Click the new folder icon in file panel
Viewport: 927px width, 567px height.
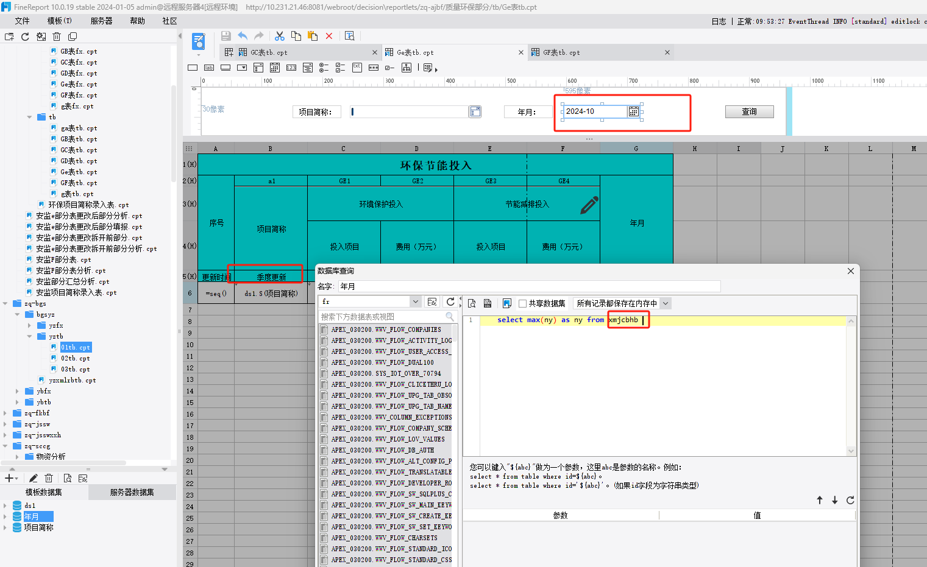point(9,37)
